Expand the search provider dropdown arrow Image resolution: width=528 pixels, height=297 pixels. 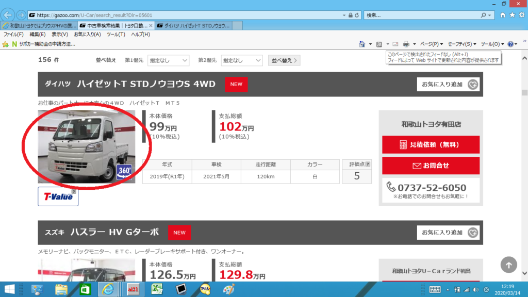coord(490,15)
